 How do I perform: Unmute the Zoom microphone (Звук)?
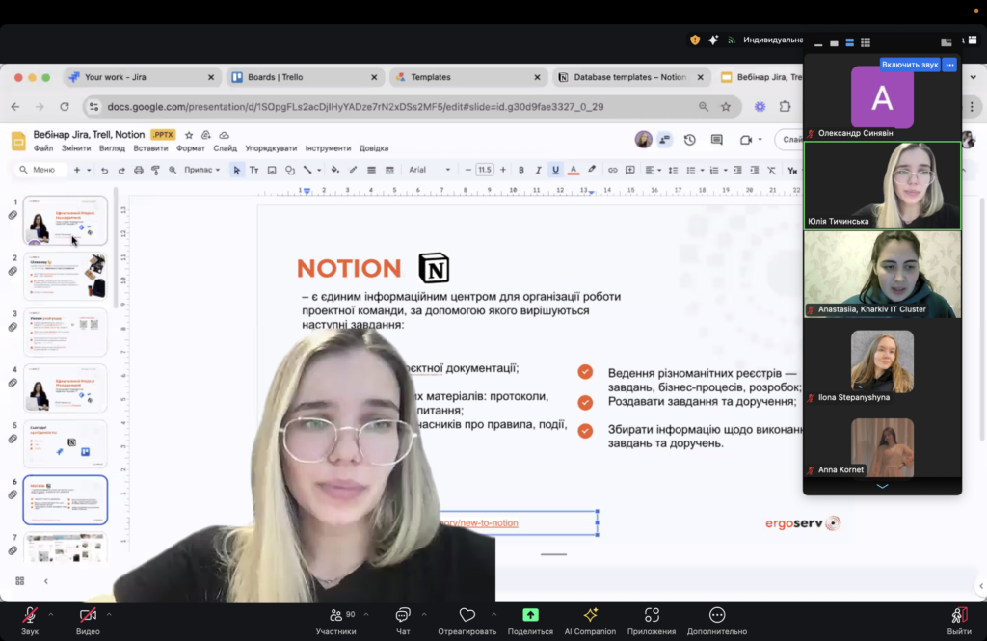tap(30, 620)
